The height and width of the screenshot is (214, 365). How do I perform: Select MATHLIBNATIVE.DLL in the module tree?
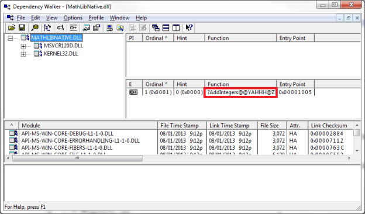[57, 37]
